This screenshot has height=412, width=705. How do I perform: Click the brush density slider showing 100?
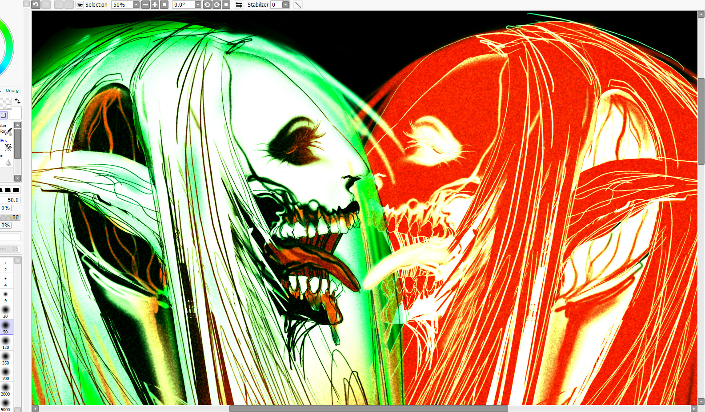pos(10,217)
